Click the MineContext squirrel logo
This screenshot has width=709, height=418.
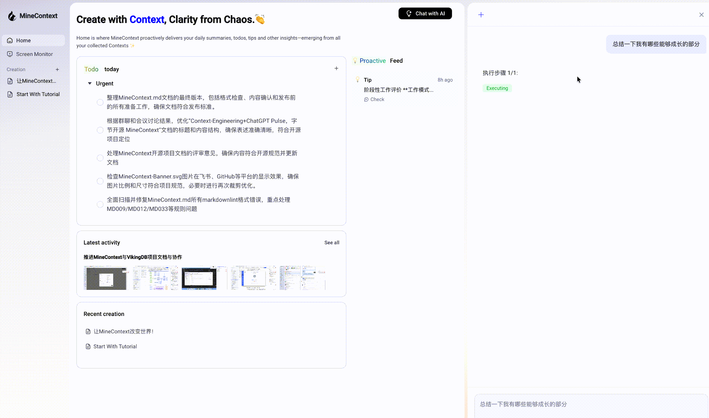click(x=12, y=15)
